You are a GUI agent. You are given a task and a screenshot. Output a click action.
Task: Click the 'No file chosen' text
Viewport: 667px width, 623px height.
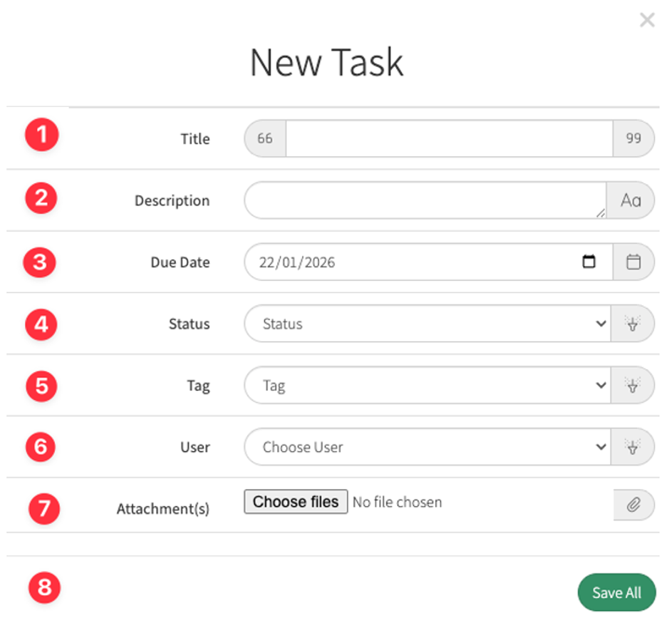398,502
